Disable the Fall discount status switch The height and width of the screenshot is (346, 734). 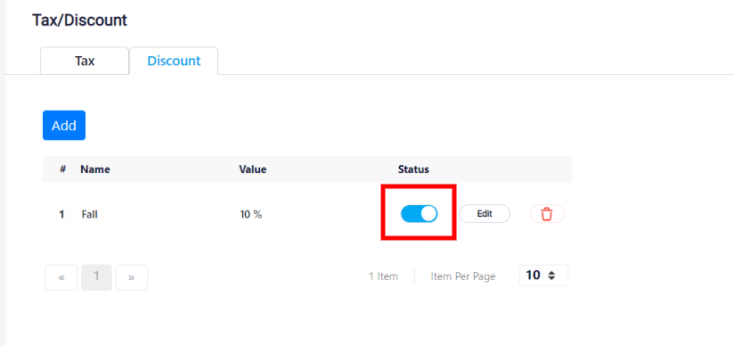pyautogui.click(x=419, y=214)
